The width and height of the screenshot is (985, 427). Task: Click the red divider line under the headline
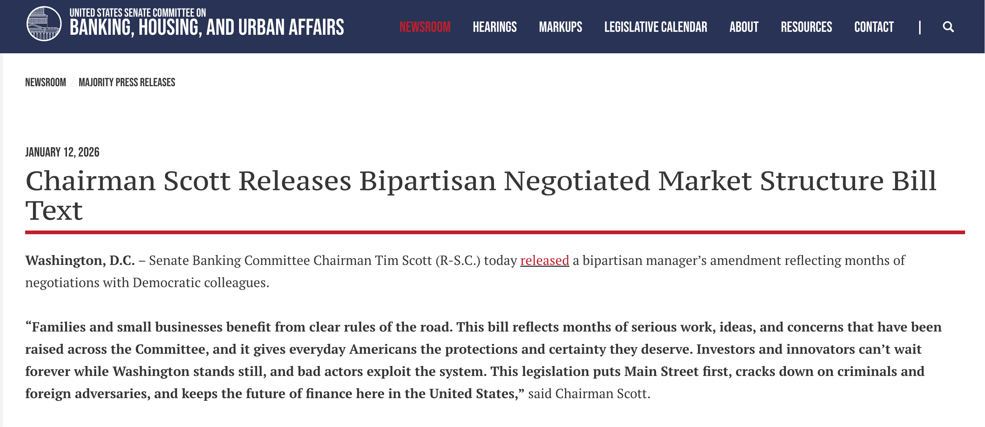495,232
